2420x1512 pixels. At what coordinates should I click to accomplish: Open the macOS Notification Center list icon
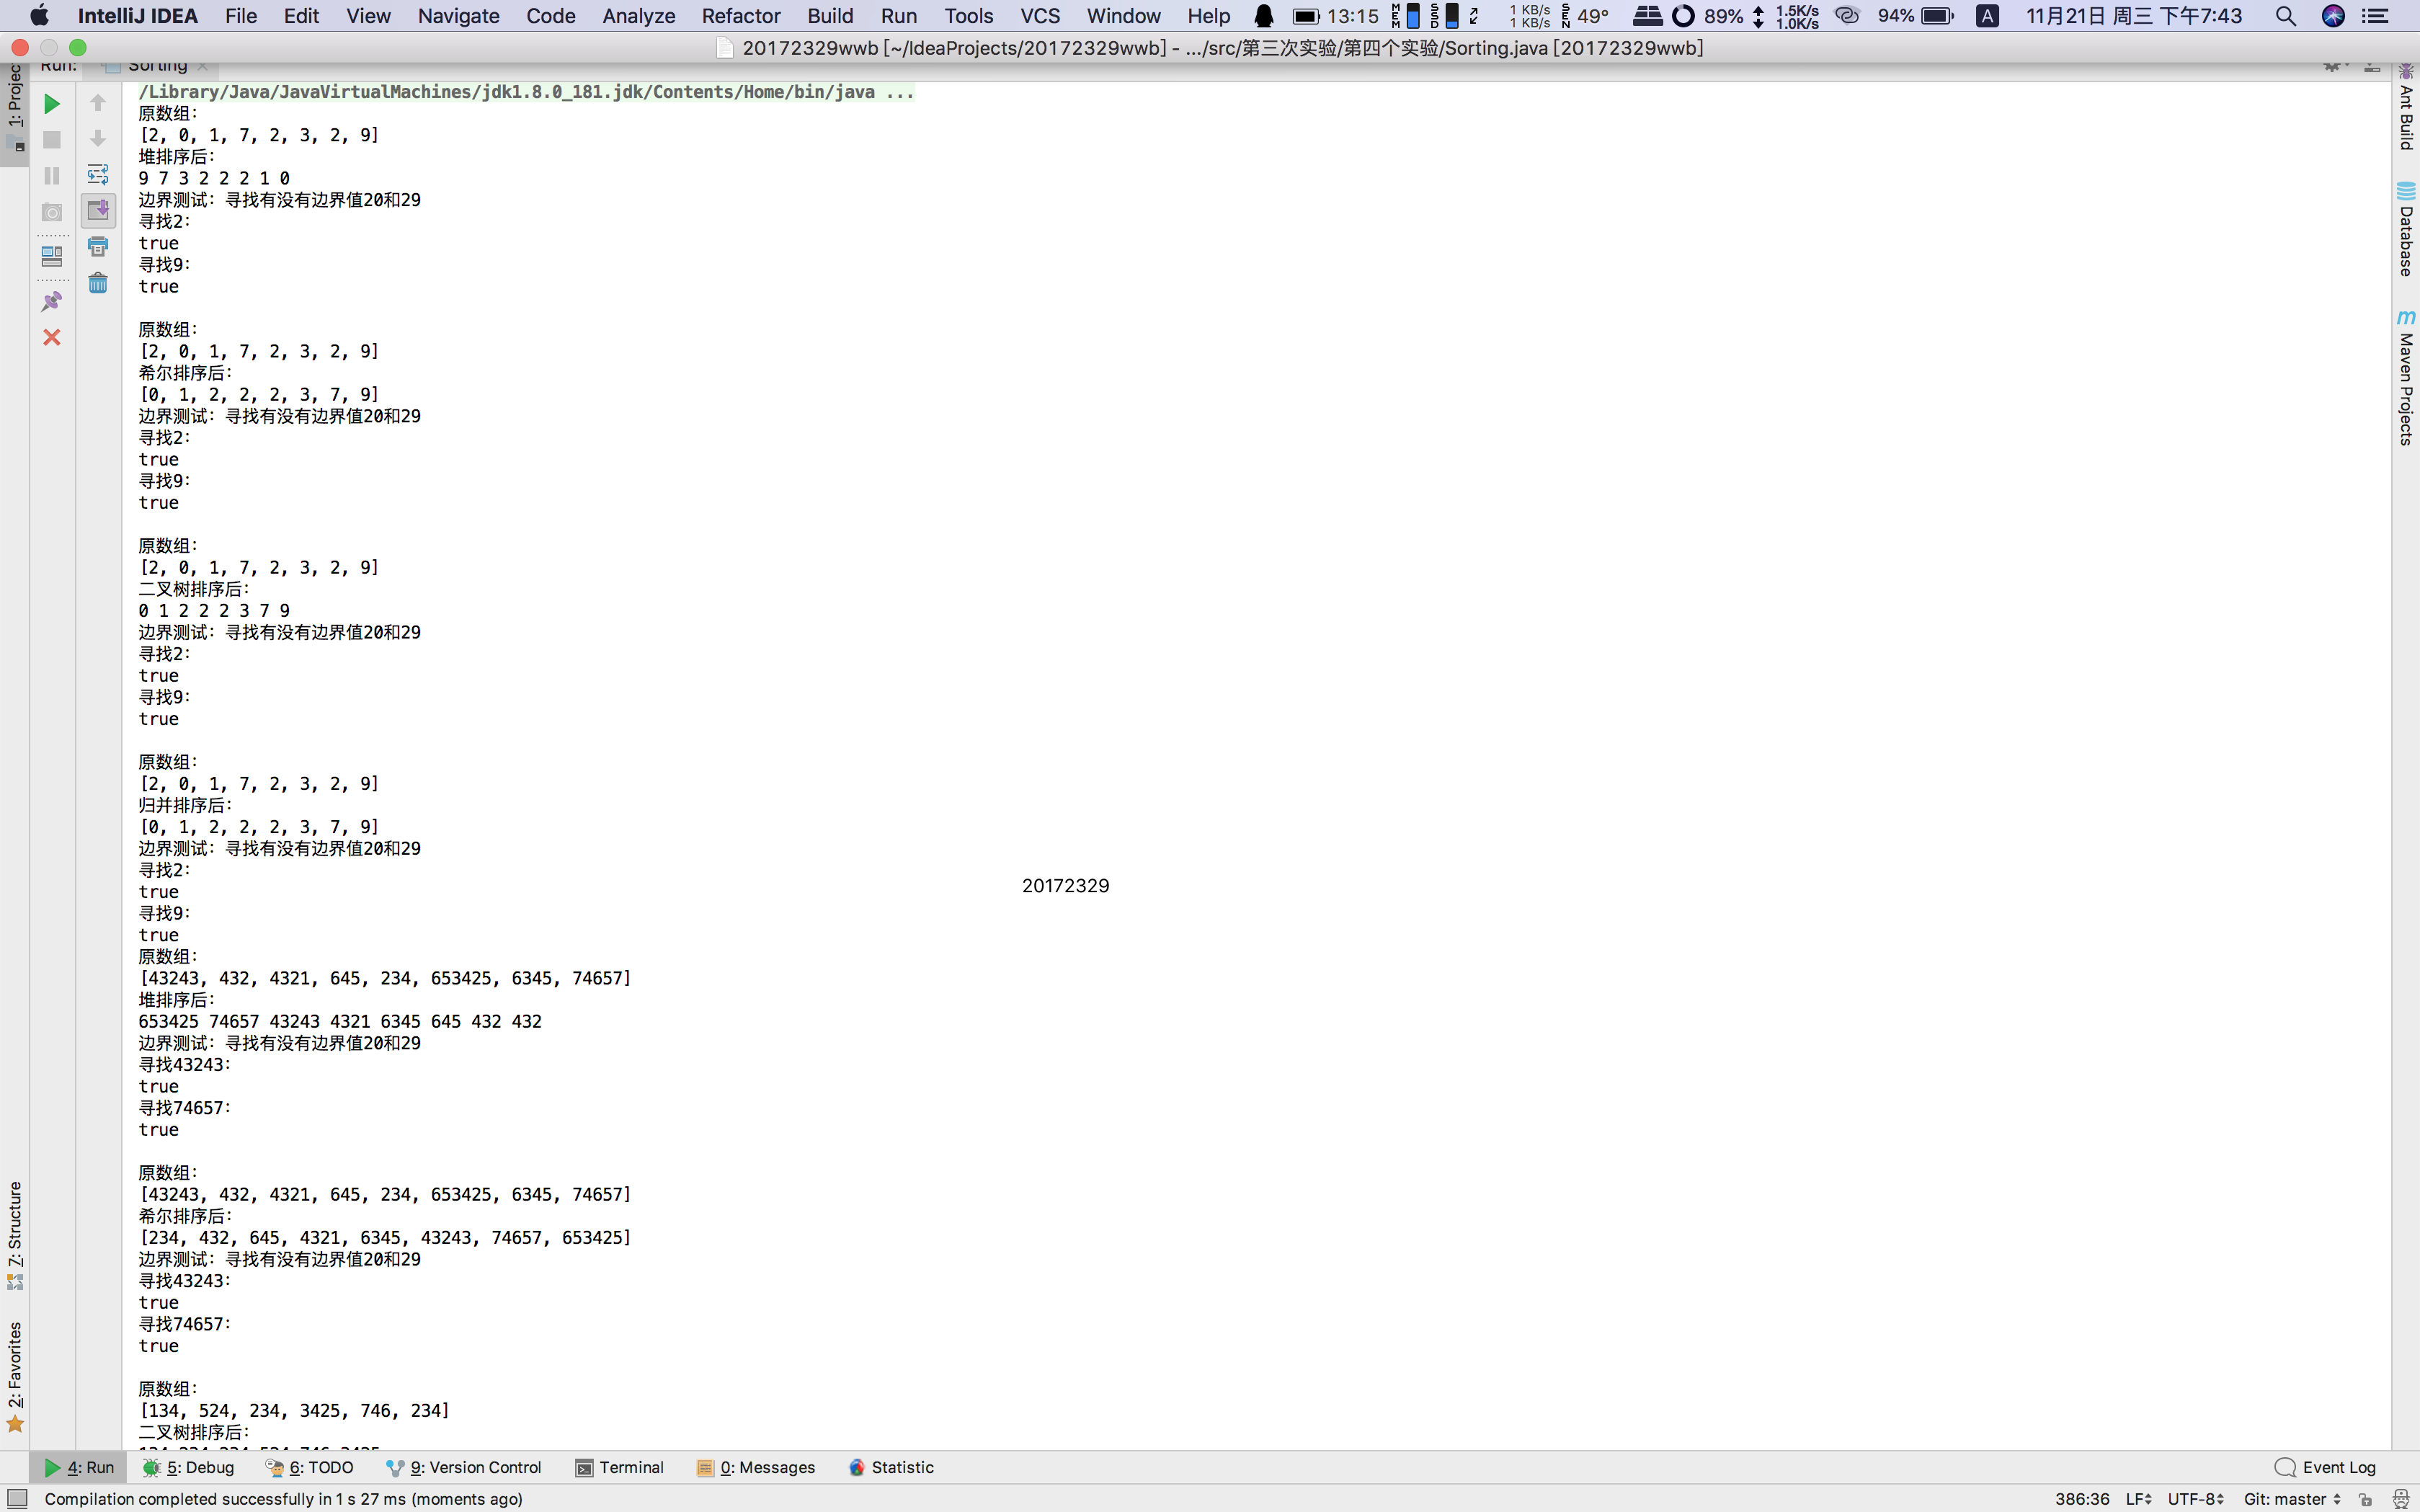point(2375,16)
